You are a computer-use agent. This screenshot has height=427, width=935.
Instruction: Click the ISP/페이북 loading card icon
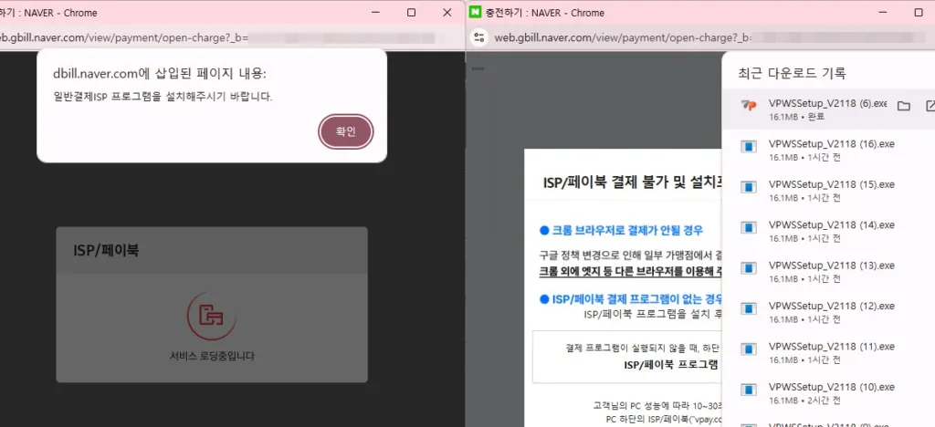coord(212,317)
